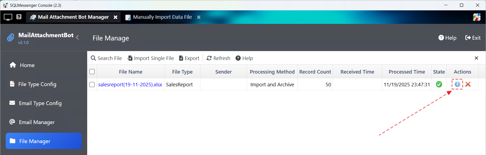Screen dimensions: 486x155
Task: Open salesreport(19-11-2025).xlsx file link
Action: [x=130, y=84]
